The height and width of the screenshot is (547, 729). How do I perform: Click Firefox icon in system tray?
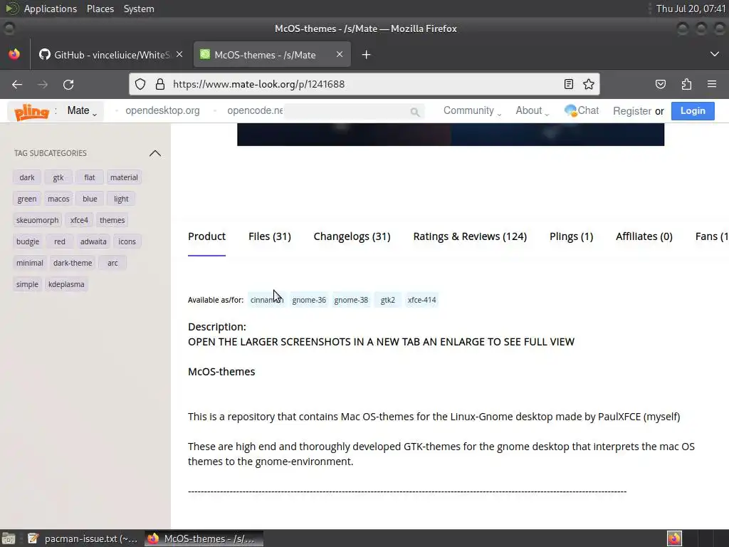point(674,538)
